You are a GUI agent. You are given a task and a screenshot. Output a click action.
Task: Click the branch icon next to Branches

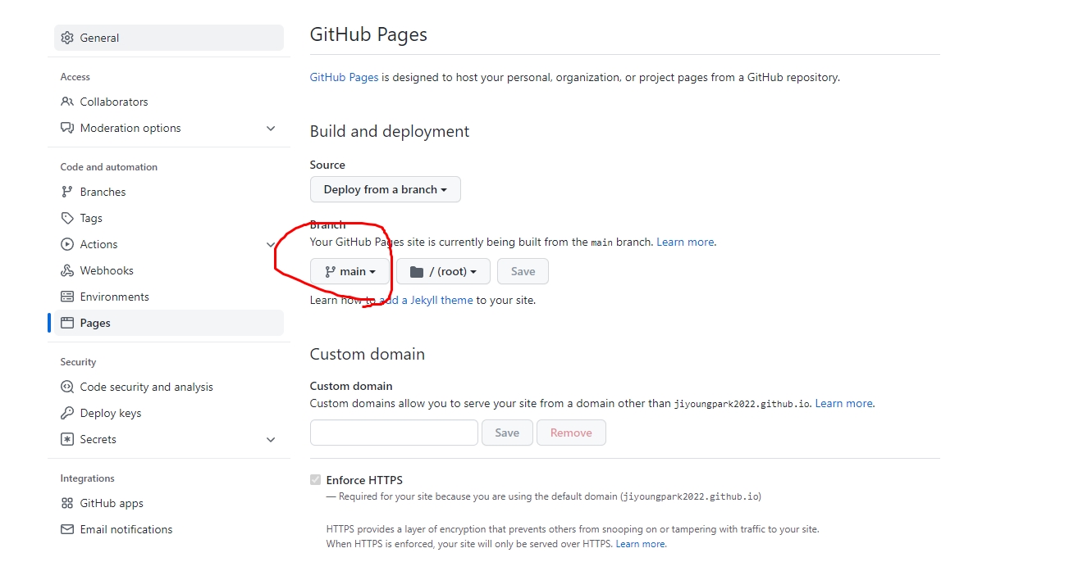point(67,192)
